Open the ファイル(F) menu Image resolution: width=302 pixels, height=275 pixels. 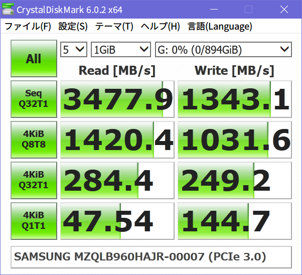(x=28, y=27)
